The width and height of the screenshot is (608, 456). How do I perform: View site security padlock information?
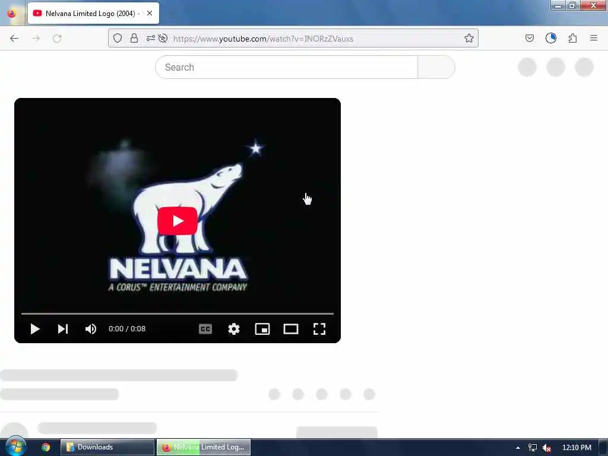(134, 38)
